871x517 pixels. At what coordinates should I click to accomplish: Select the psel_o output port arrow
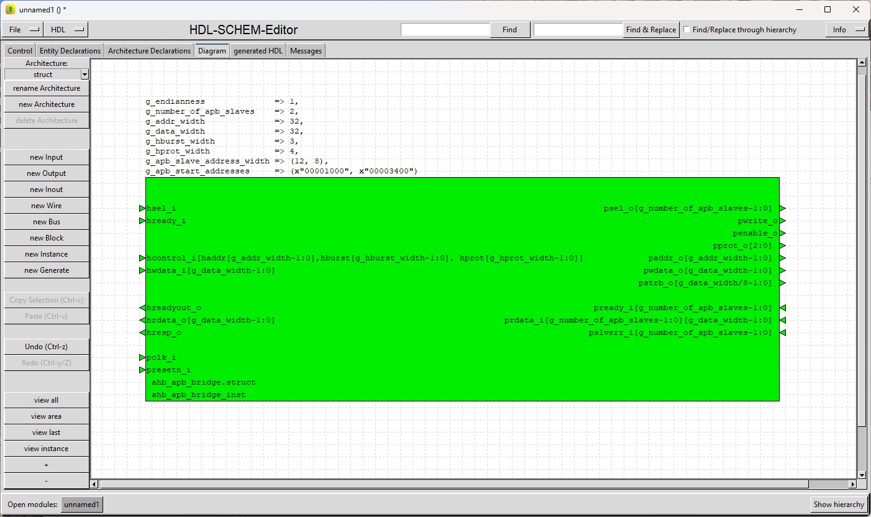pos(783,209)
